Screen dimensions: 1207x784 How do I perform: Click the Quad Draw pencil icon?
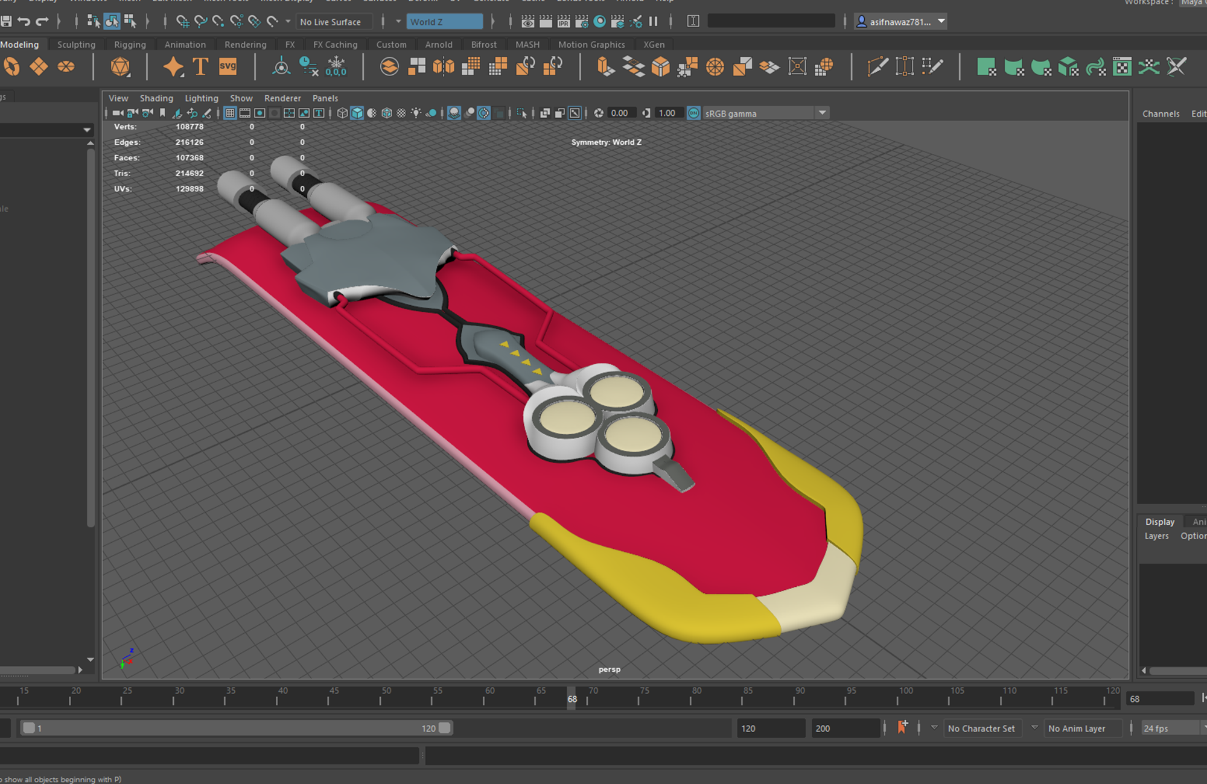932,67
